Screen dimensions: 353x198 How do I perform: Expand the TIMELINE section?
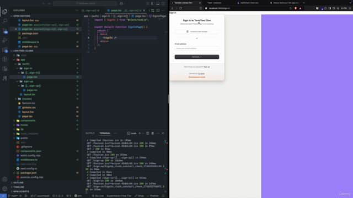point(19,187)
